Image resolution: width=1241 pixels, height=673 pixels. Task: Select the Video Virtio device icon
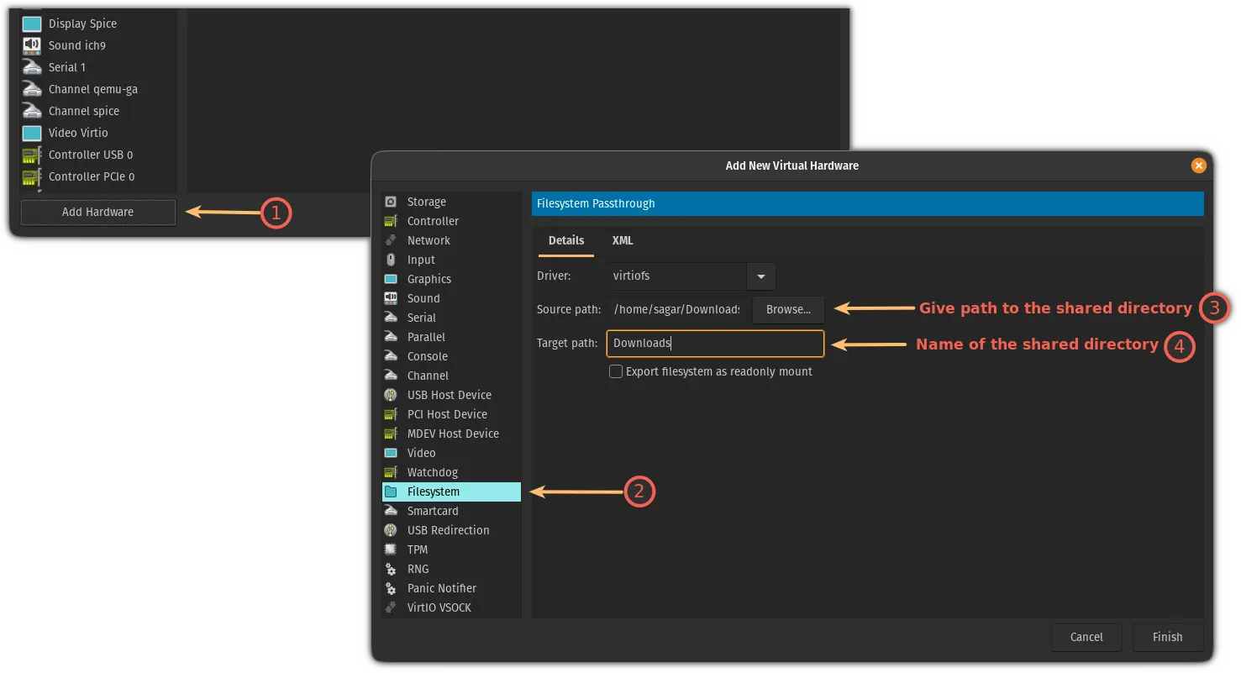(32, 133)
